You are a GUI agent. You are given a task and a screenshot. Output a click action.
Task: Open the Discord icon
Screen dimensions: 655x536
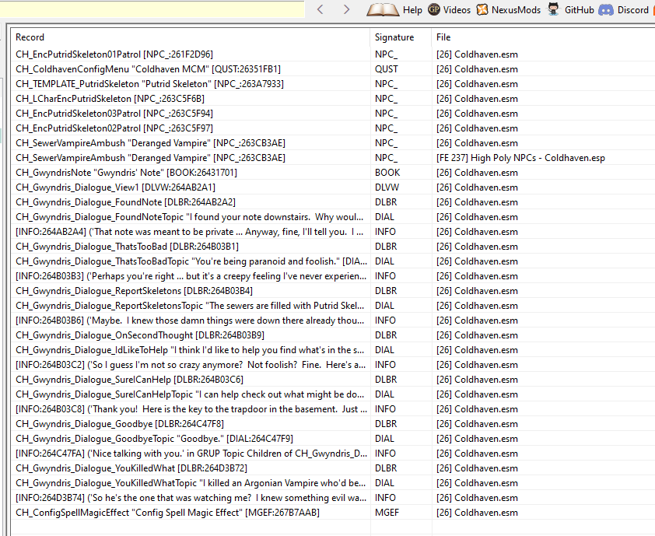click(606, 9)
